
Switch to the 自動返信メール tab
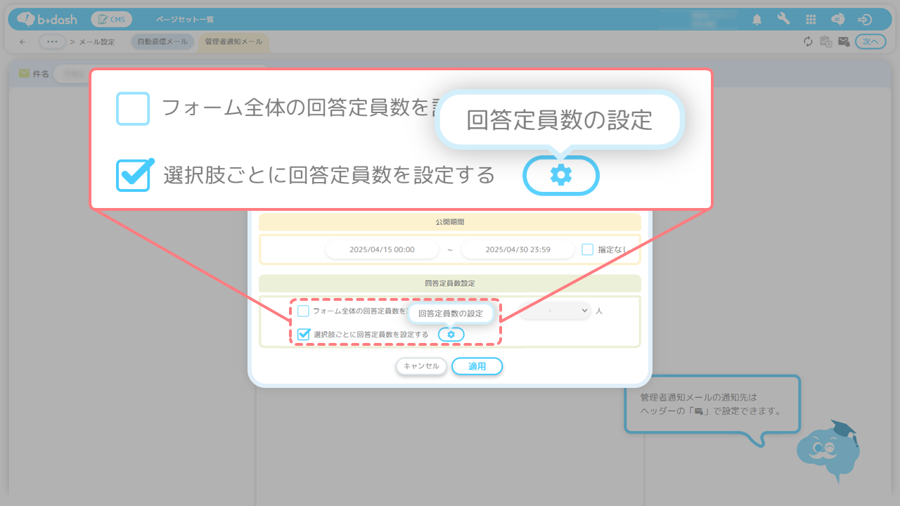[x=162, y=41]
